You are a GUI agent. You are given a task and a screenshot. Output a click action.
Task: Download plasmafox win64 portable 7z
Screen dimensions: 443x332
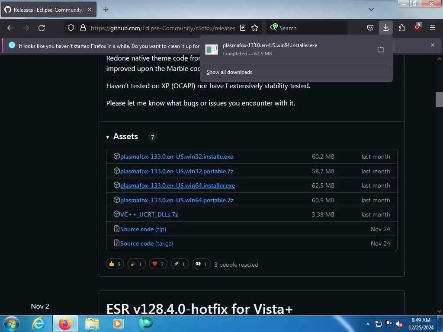click(x=177, y=200)
